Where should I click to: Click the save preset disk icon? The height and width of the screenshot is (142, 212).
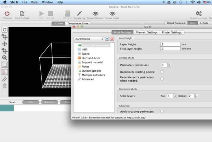point(107,39)
